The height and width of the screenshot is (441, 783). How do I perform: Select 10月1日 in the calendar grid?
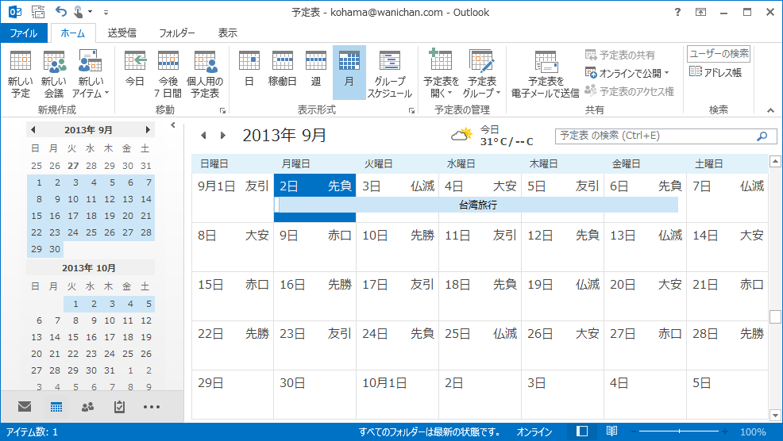click(x=398, y=394)
